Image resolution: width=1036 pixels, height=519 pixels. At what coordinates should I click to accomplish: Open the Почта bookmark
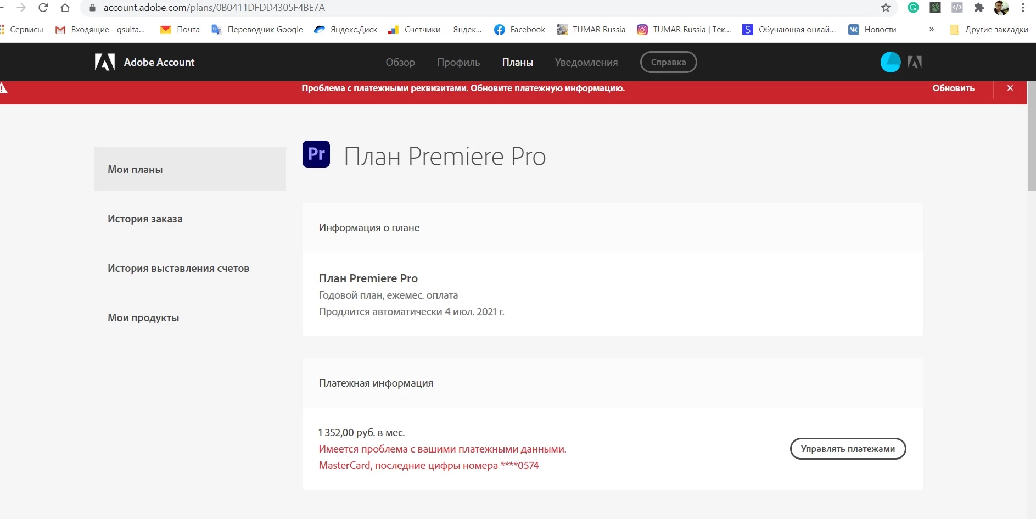180,30
